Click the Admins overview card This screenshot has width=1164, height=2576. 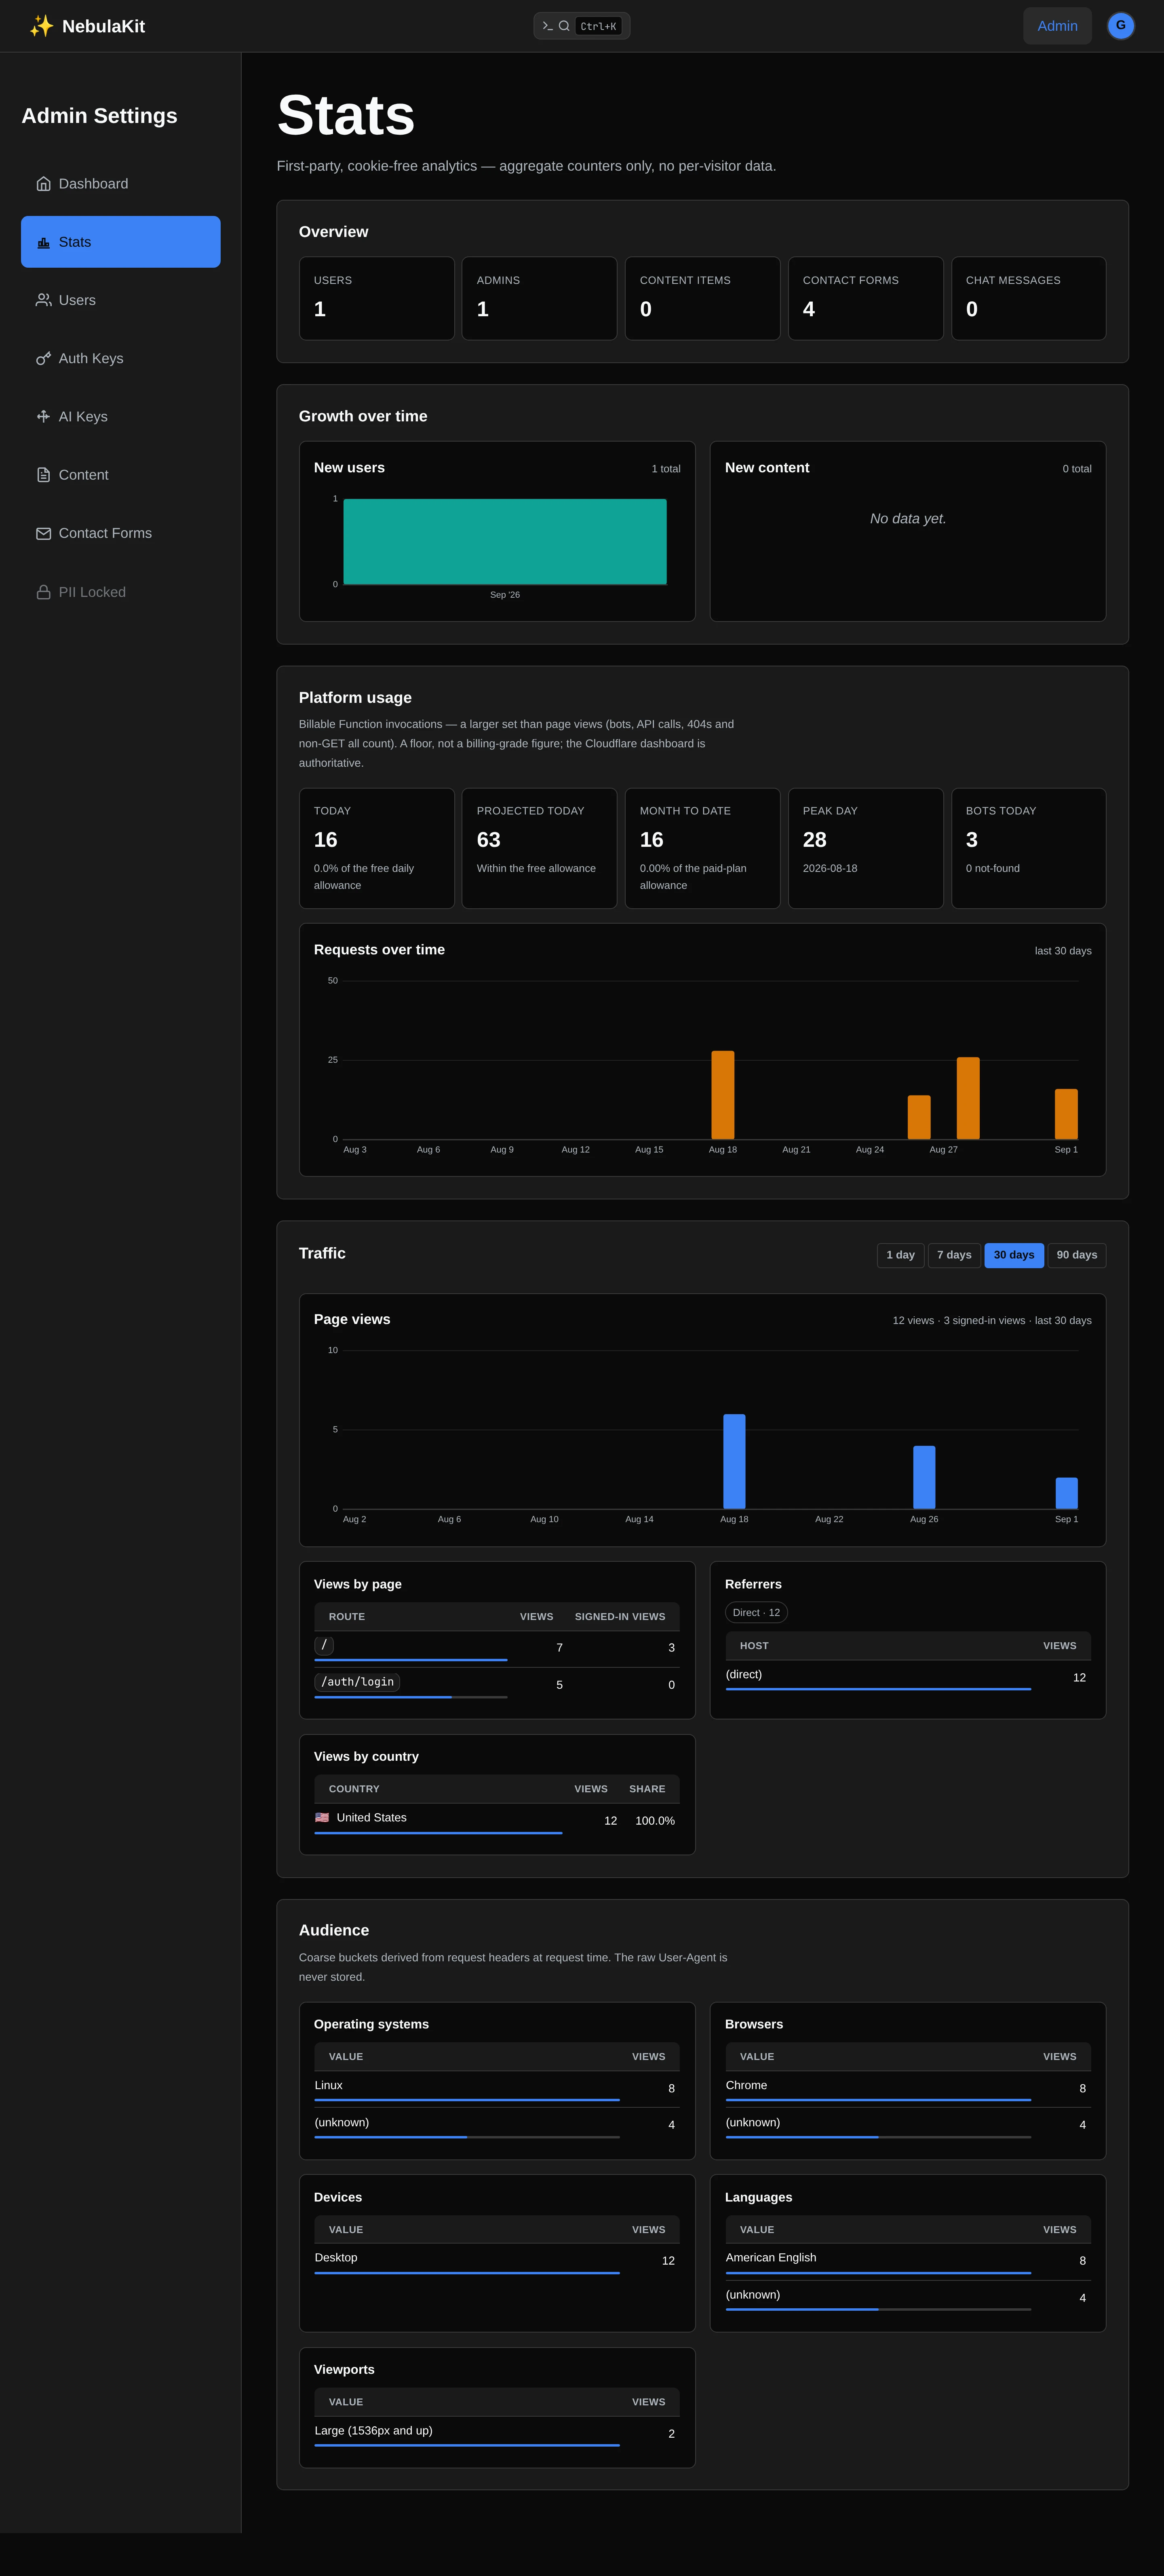(x=540, y=298)
